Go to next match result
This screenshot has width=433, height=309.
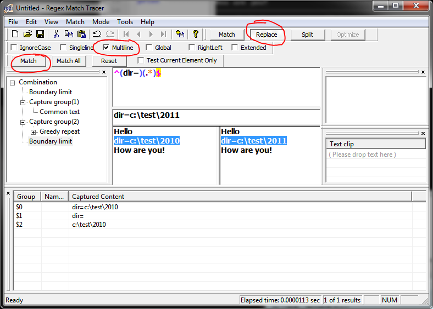[151, 34]
